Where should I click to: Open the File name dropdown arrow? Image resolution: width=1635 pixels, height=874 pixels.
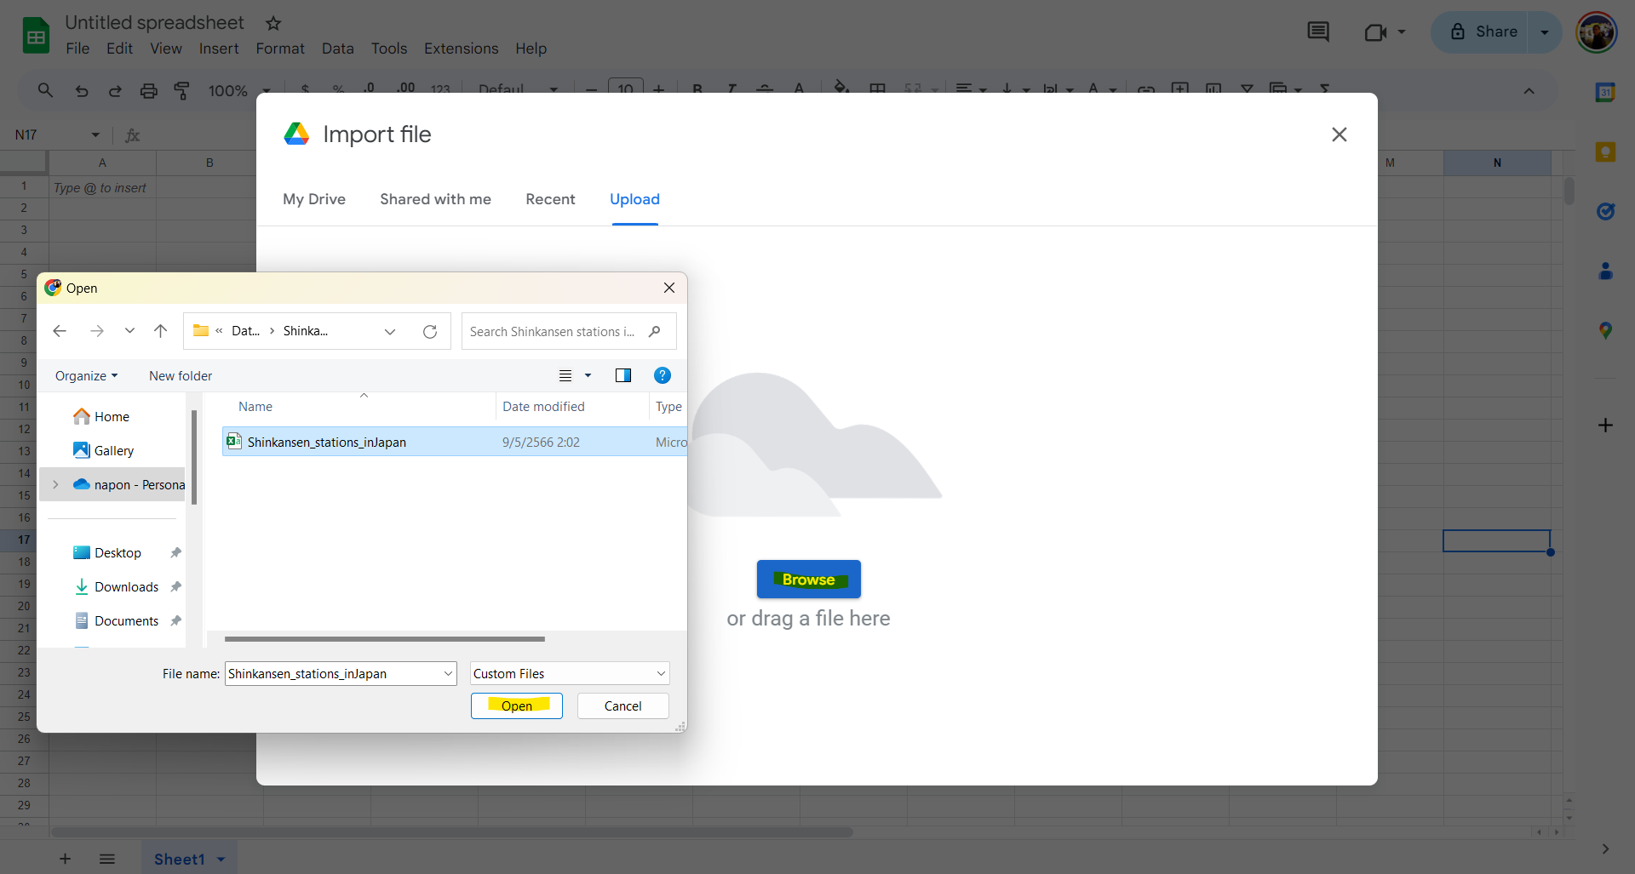448,674
